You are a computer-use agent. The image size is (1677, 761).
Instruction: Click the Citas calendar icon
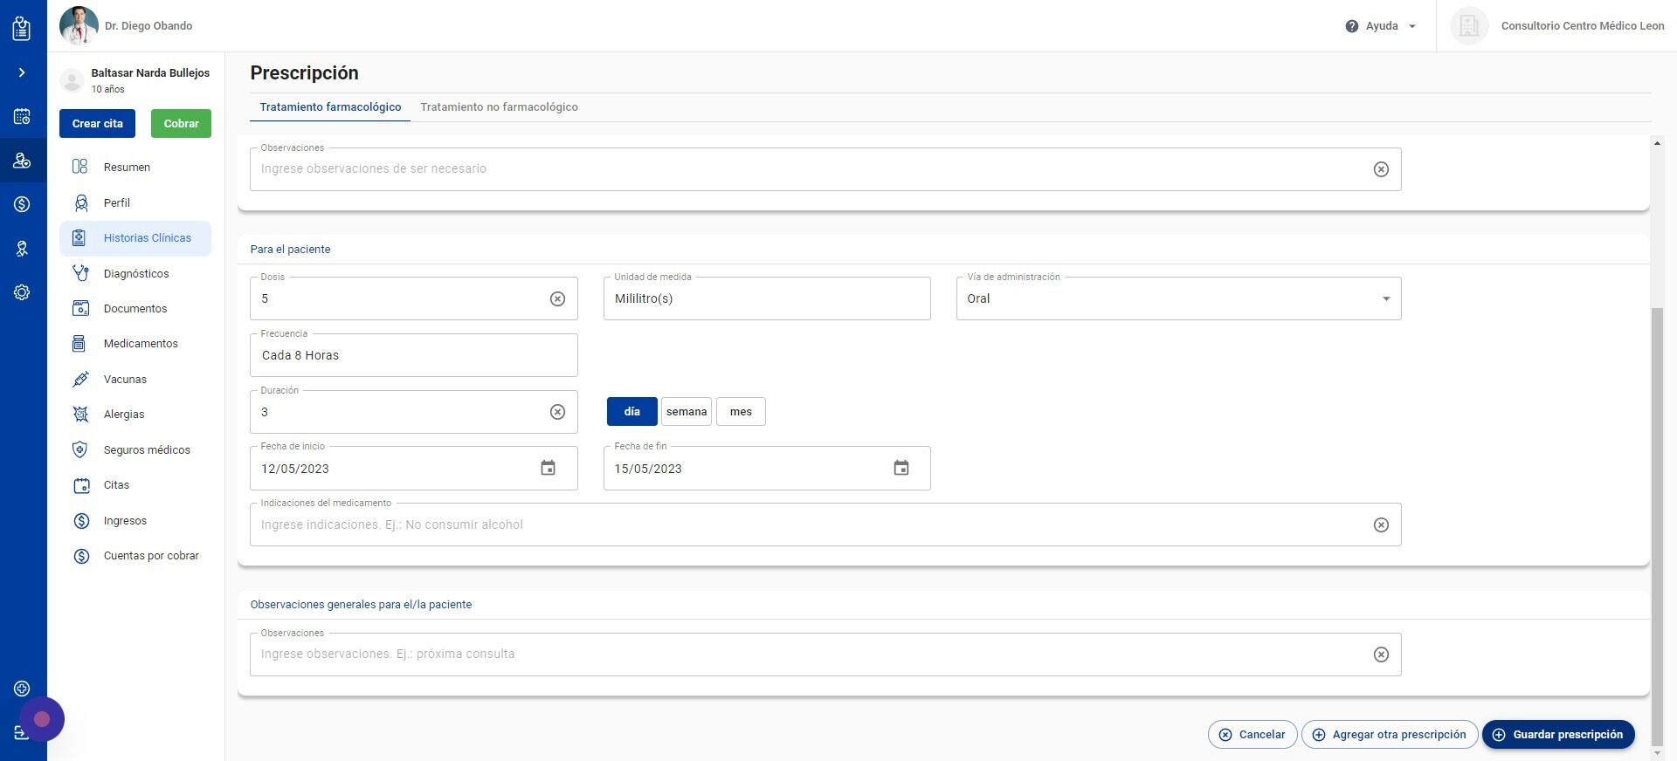point(80,485)
